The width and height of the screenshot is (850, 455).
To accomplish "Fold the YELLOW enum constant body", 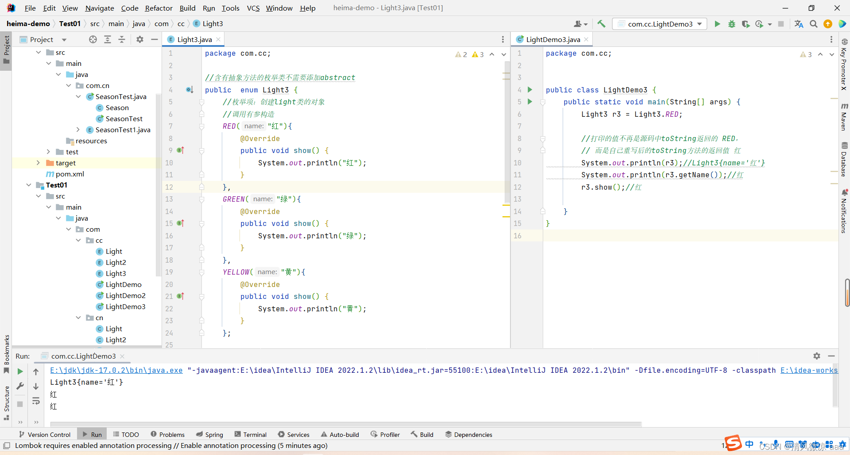I will click(201, 272).
